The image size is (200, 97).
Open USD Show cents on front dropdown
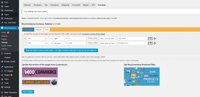108,39
